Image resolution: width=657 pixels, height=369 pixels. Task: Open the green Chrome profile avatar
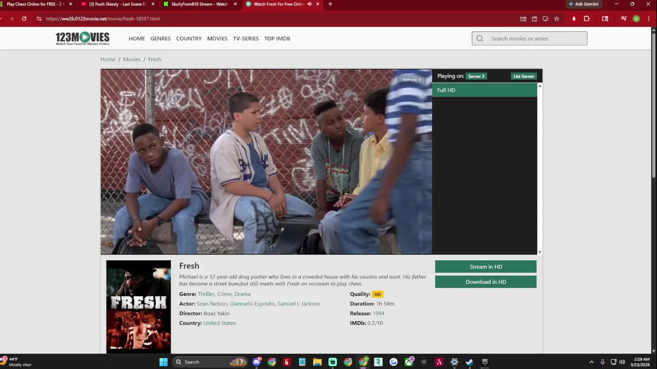coord(636,19)
